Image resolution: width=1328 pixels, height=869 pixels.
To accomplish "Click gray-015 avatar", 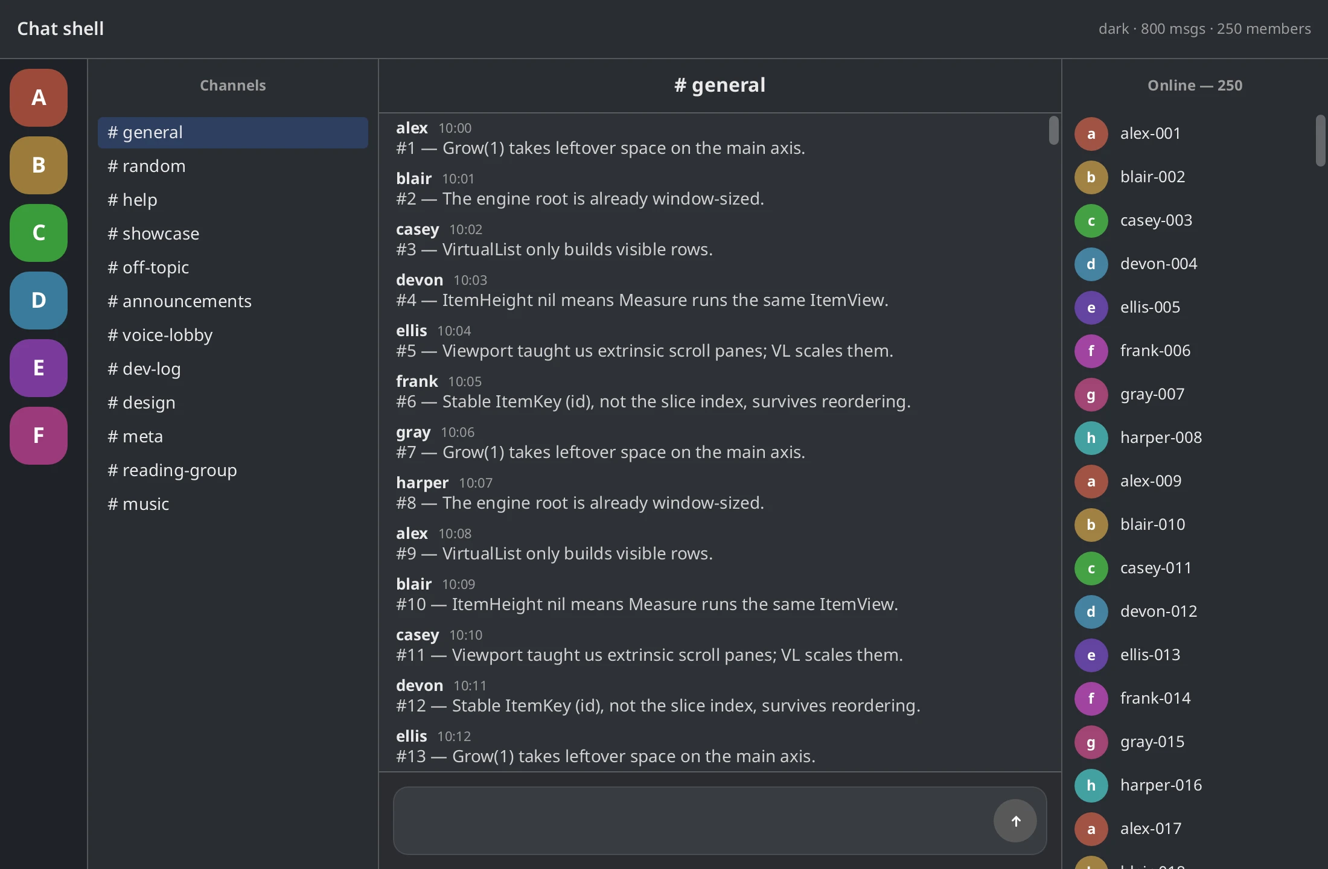I will (1091, 742).
